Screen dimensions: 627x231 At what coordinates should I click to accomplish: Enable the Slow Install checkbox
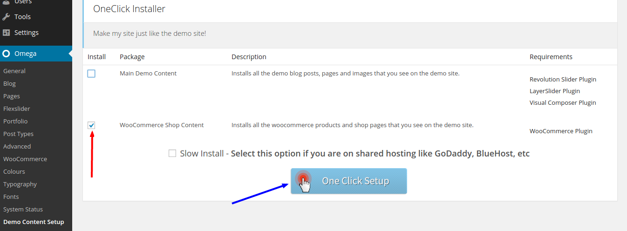(172, 153)
